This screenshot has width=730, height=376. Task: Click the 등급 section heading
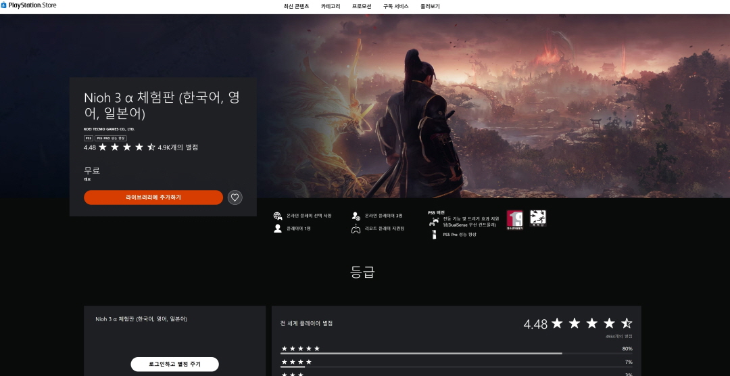point(363,272)
